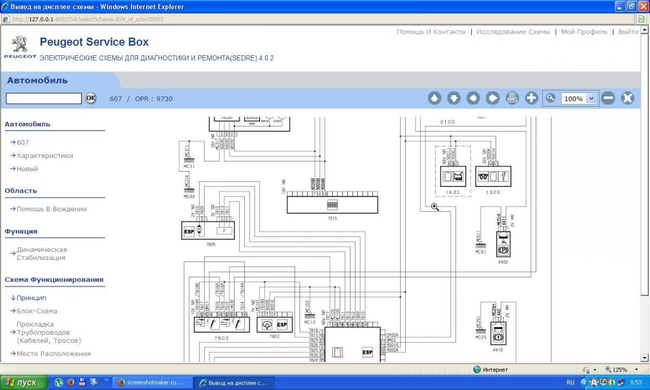Click the vehicle search input field
The width and height of the screenshot is (650, 390).
point(44,99)
